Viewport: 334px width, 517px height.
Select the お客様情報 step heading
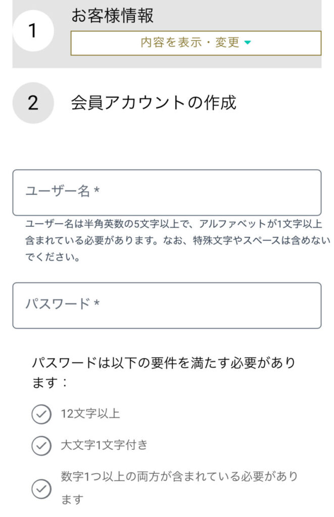tap(112, 16)
